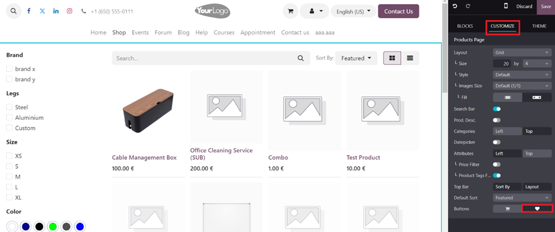
Task: Open the Sort By Featured dropdown
Action: [x=356, y=58]
